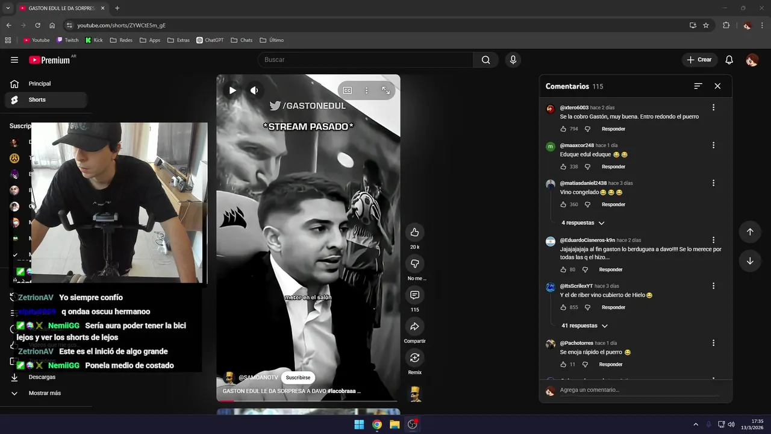Reload the page in Chrome
This screenshot has width=771, height=434.
click(x=37, y=25)
